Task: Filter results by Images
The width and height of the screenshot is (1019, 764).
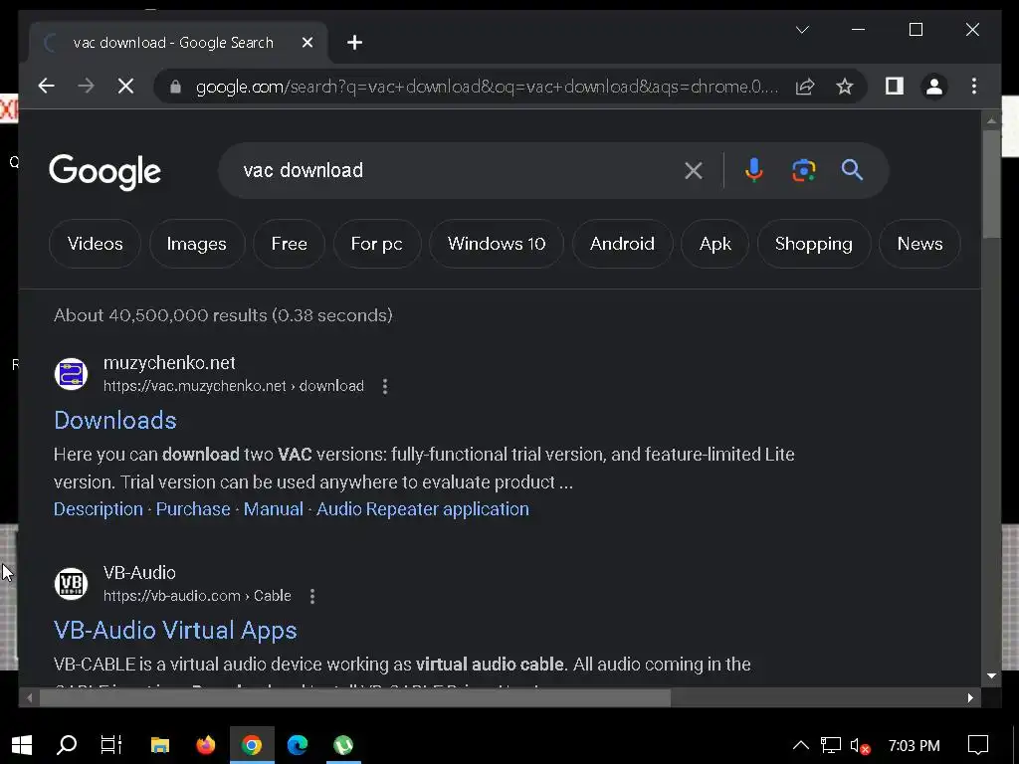Action: point(196,244)
